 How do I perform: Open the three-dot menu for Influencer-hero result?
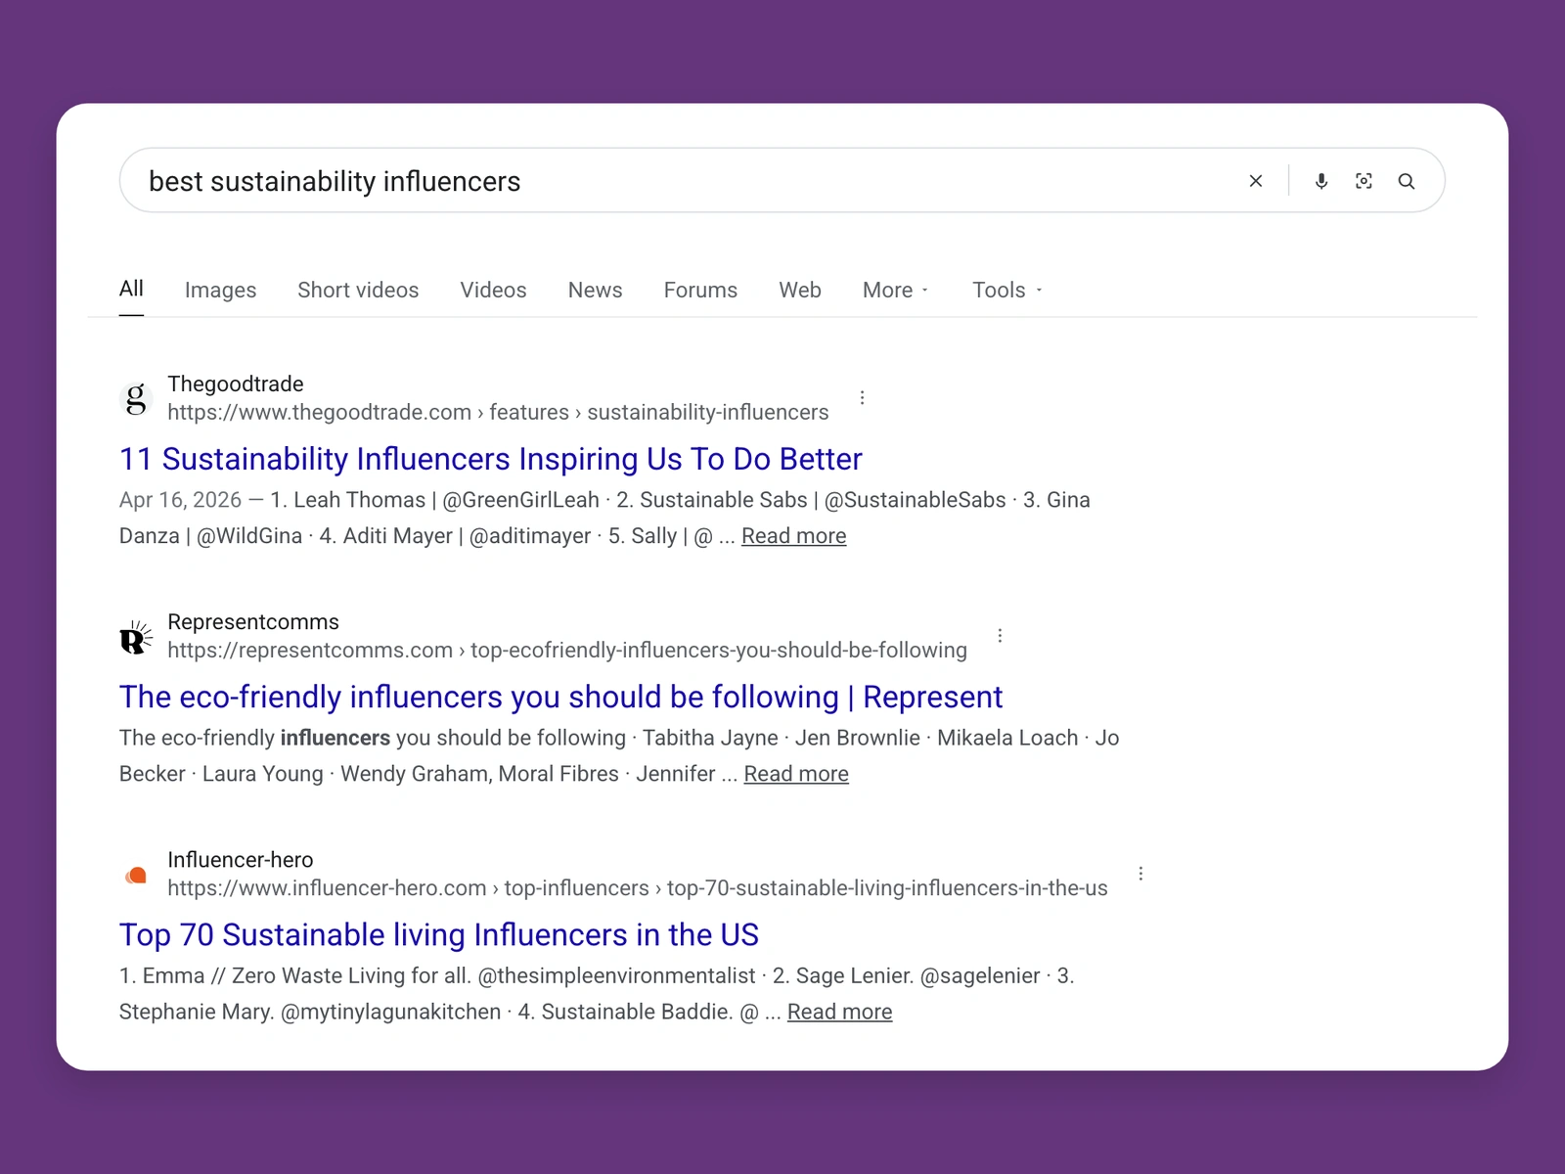coord(1140,874)
